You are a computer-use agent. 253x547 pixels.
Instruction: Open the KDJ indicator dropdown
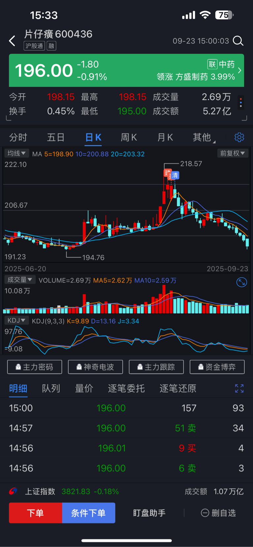point(16,321)
